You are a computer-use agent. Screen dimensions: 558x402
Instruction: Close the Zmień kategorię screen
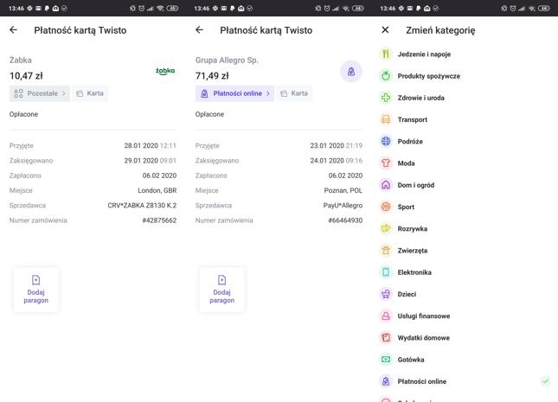[385, 30]
